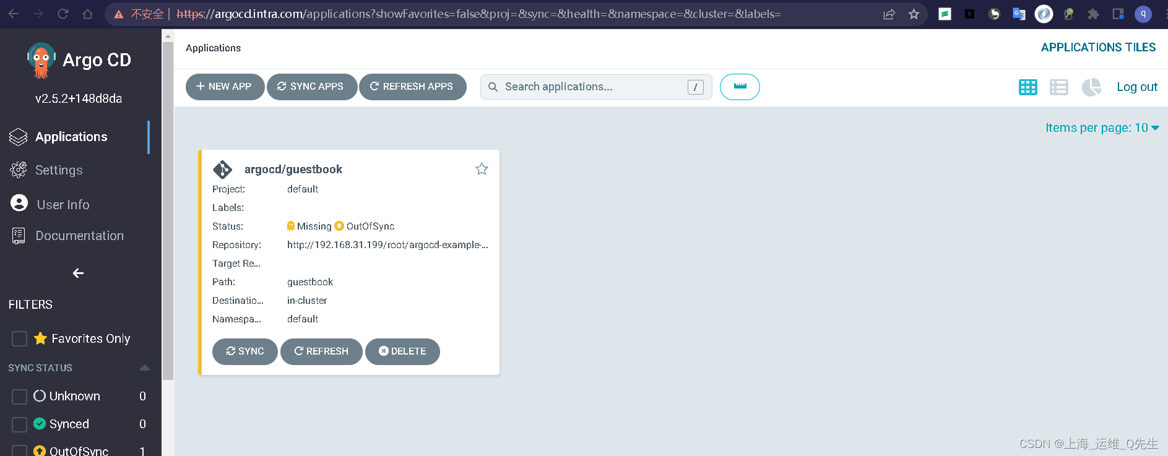Click the Sync Apps button

click(x=312, y=87)
